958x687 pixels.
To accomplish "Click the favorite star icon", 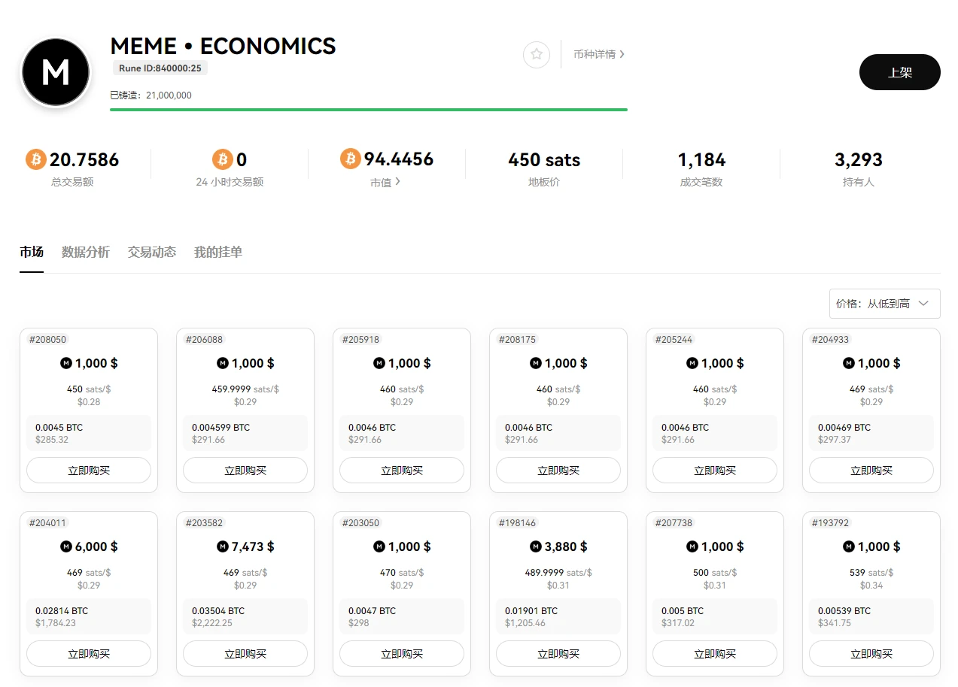I will click(537, 54).
